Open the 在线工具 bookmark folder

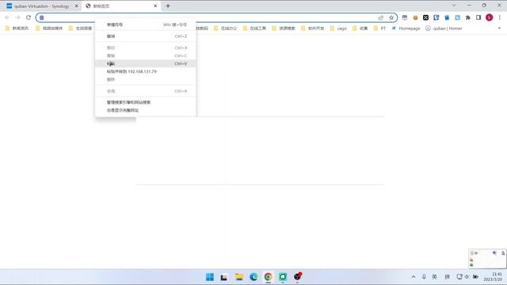pyautogui.click(x=254, y=28)
